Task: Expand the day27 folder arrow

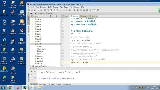Action: (33, 41)
